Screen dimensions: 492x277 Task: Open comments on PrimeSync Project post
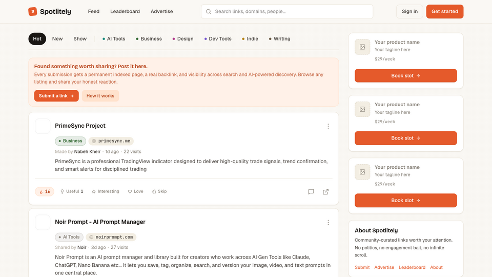coord(311,191)
